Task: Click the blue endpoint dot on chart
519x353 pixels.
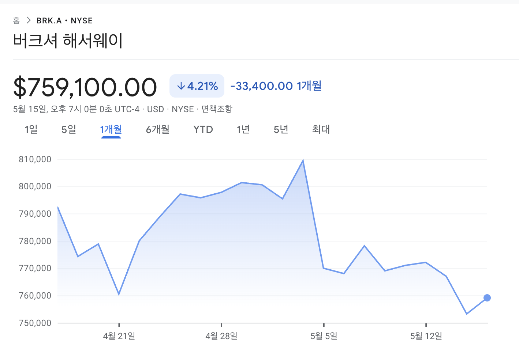Action: [487, 298]
